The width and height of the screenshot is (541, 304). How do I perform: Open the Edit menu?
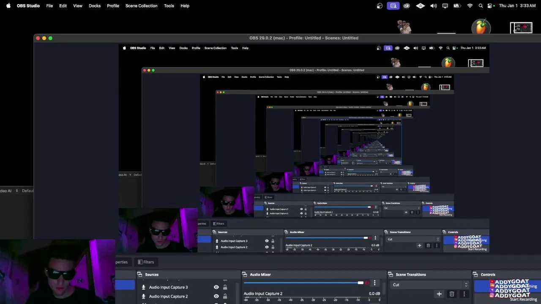pyautogui.click(x=63, y=6)
